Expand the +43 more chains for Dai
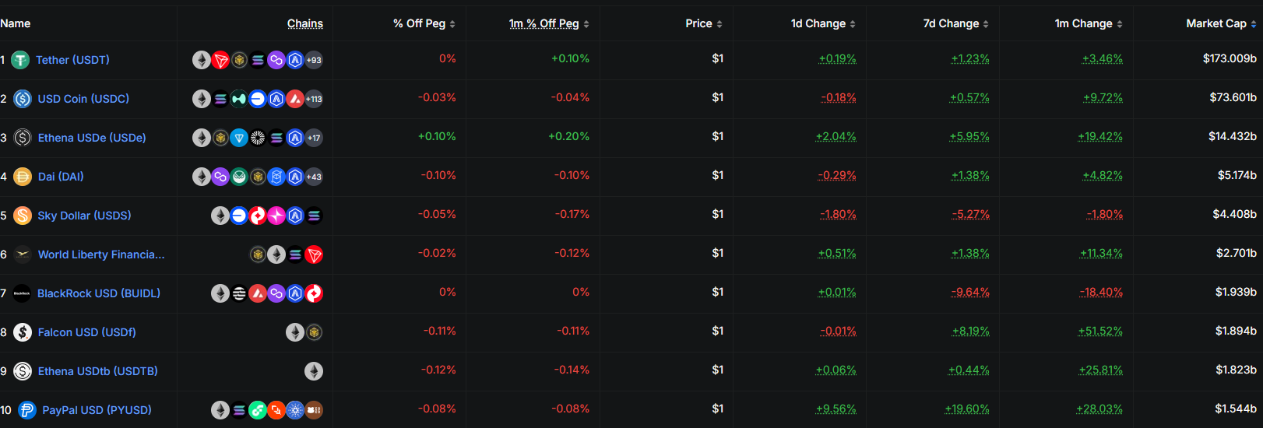This screenshot has width=1263, height=428. pyautogui.click(x=314, y=177)
